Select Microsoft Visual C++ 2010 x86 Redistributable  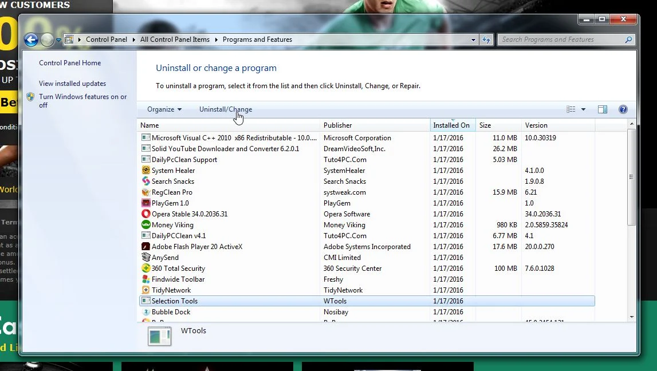click(234, 138)
